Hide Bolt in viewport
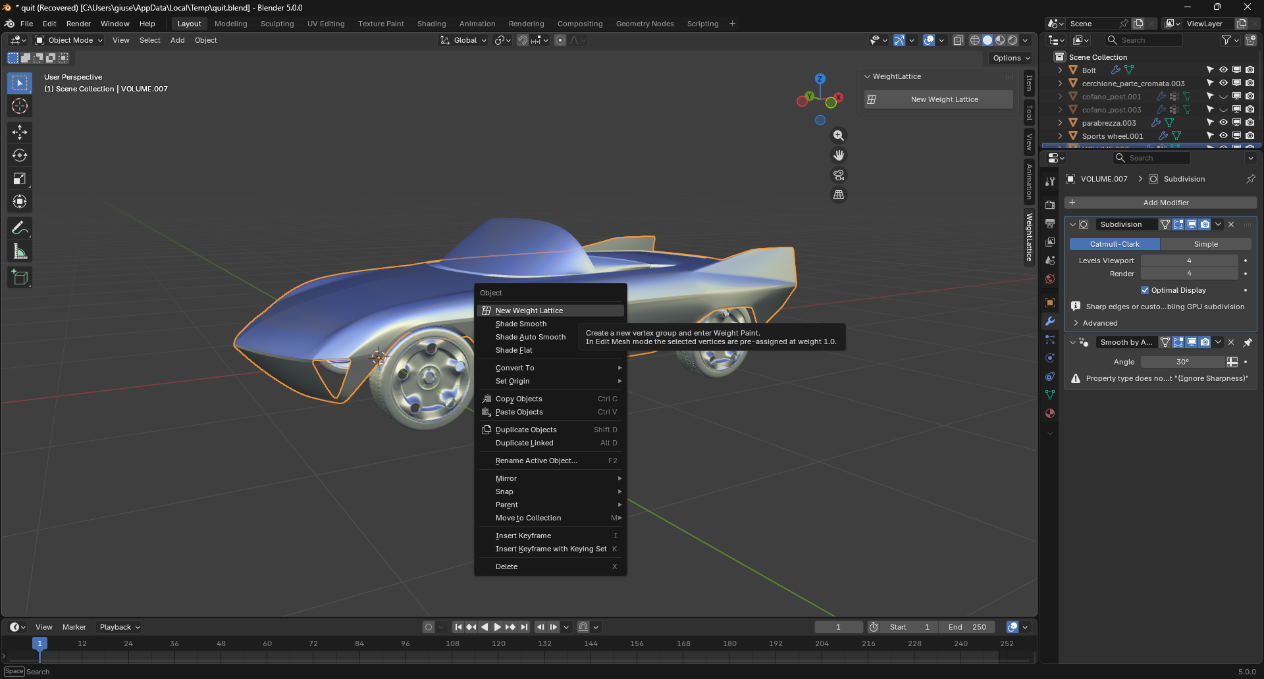The image size is (1264, 679). [x=1223, y=70]
